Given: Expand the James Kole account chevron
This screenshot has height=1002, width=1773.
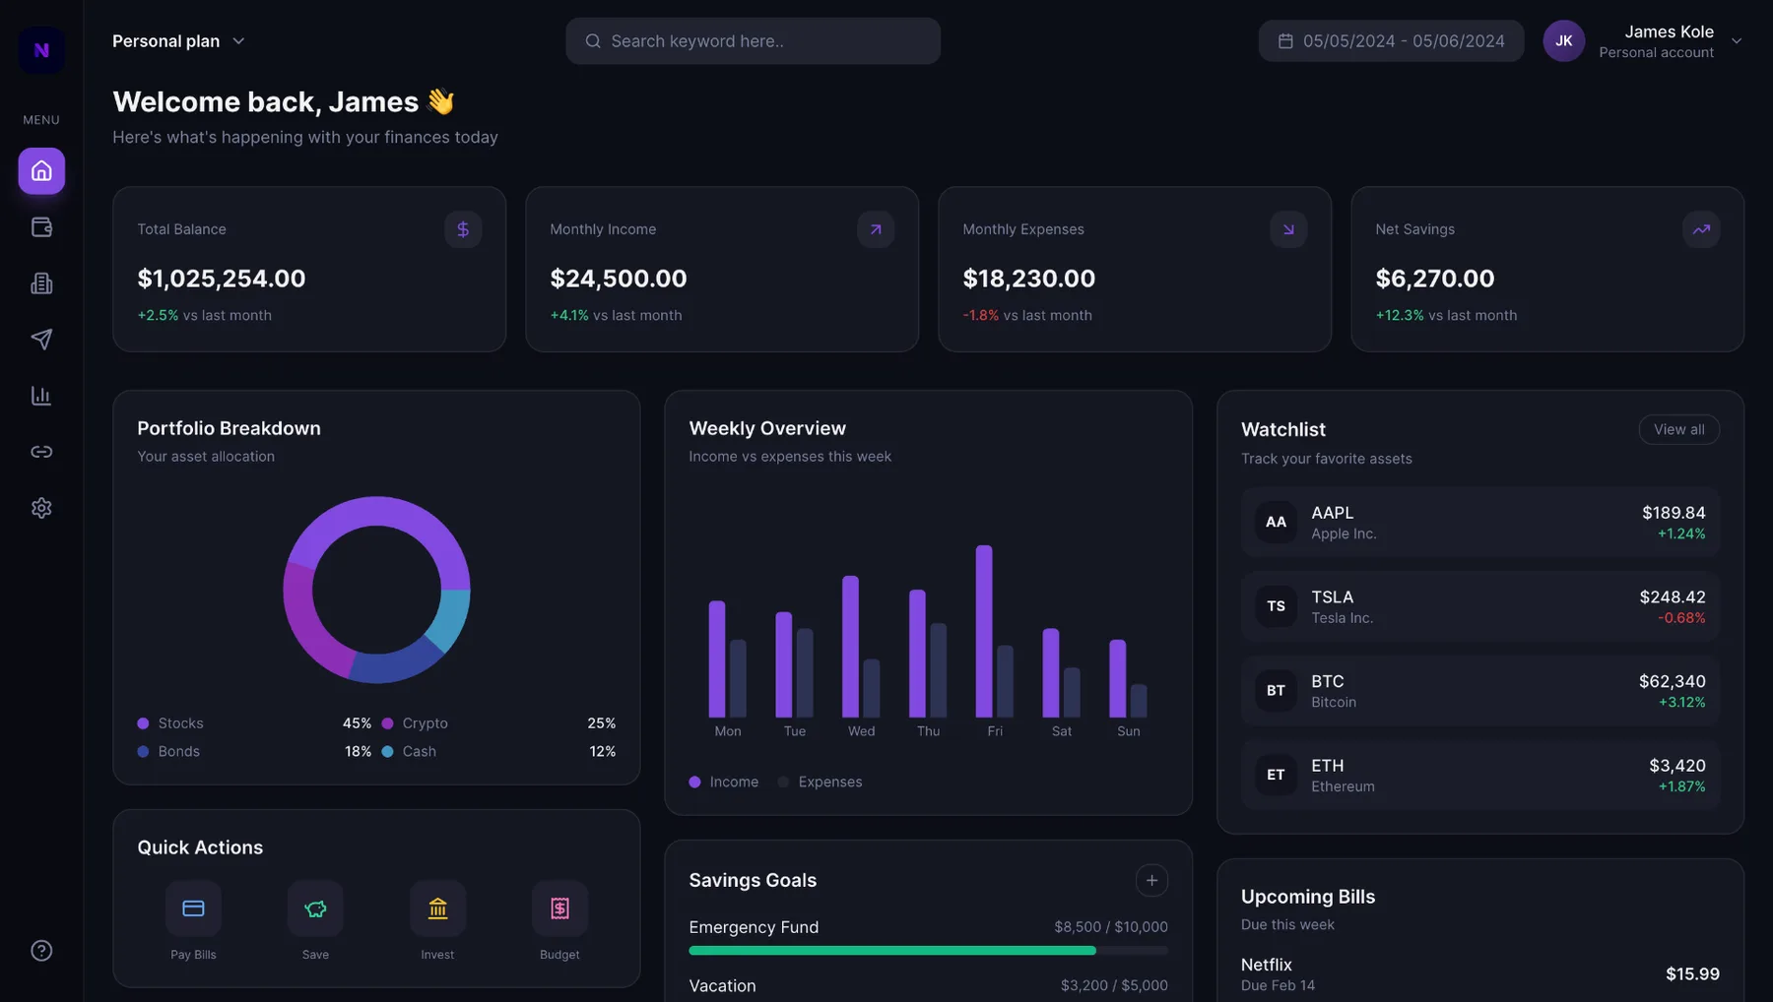Looking at the screenshot, I should click(1737, 41).
